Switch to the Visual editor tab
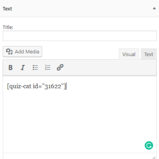Image resolution: width=159 pixels, height=159 pixels. point(129,54)
